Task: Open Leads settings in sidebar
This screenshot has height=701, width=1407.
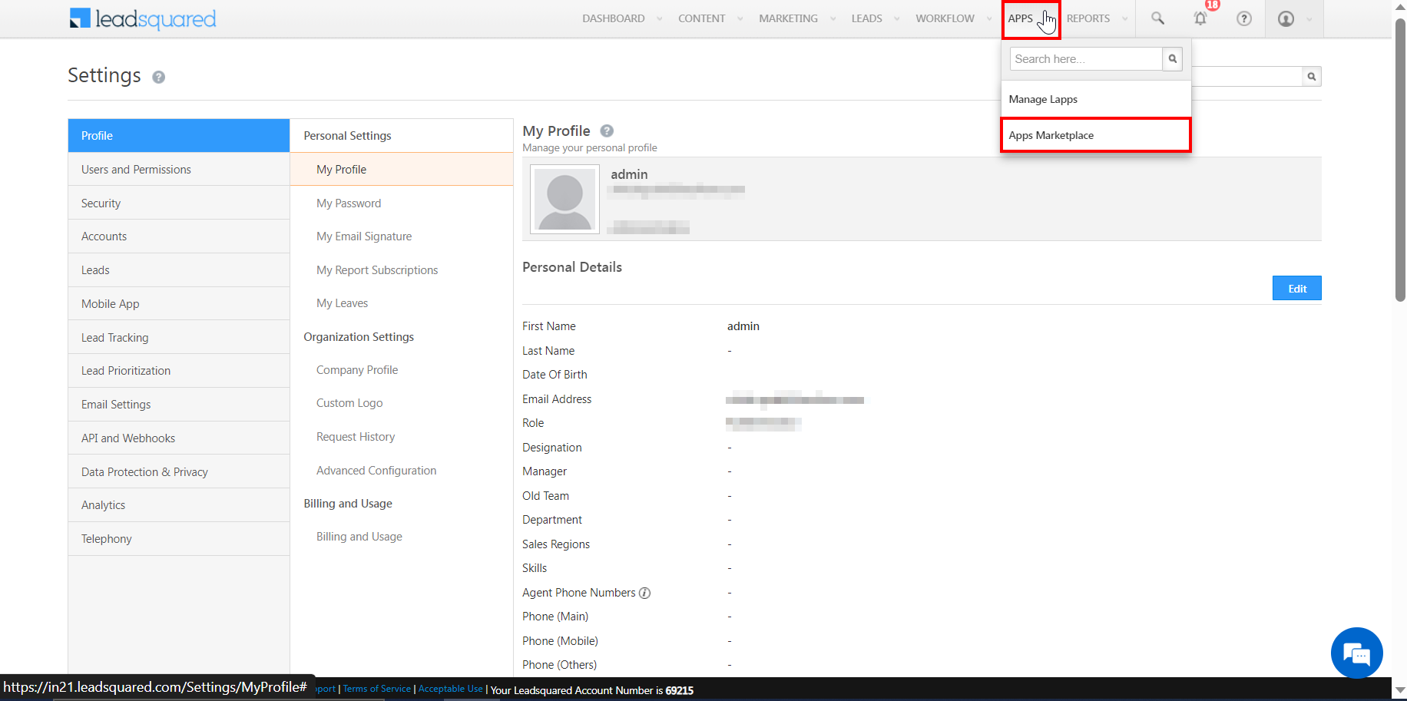Action: 179,270
